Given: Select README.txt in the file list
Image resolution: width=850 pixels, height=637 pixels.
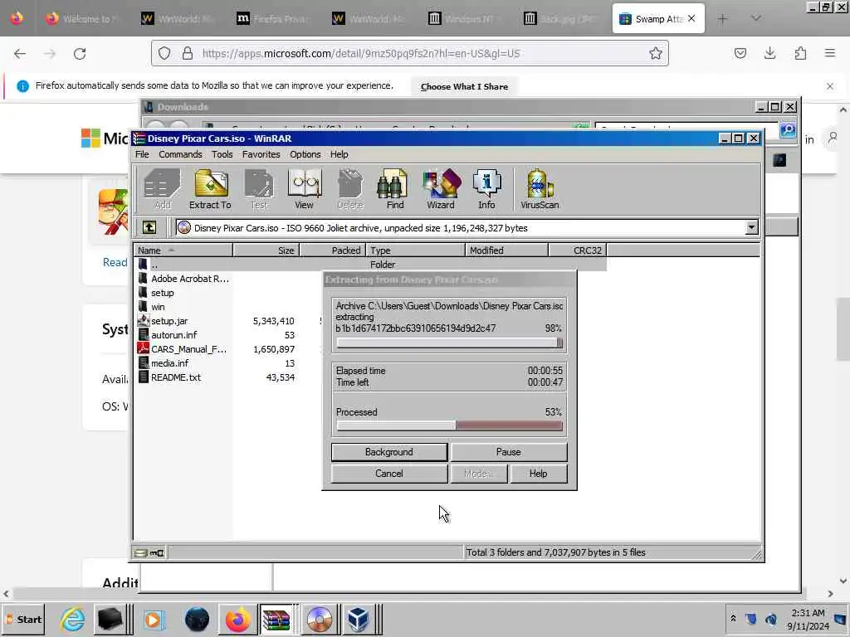Looking at the screenshot, I should [x=176, y=377].
